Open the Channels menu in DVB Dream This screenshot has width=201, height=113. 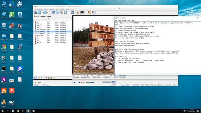click(40, 9)
